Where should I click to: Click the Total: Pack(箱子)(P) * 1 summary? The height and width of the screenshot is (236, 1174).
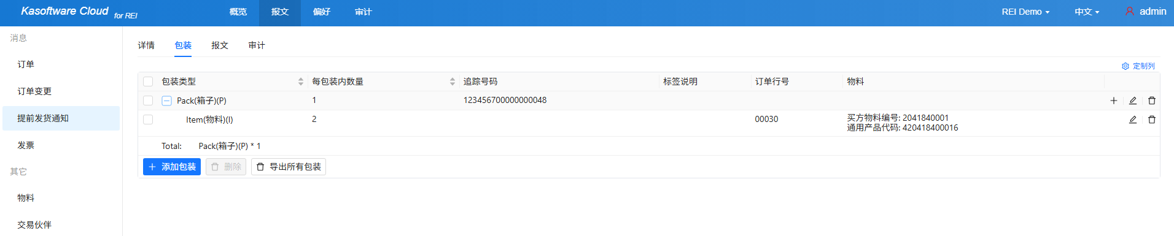point(211,146)
